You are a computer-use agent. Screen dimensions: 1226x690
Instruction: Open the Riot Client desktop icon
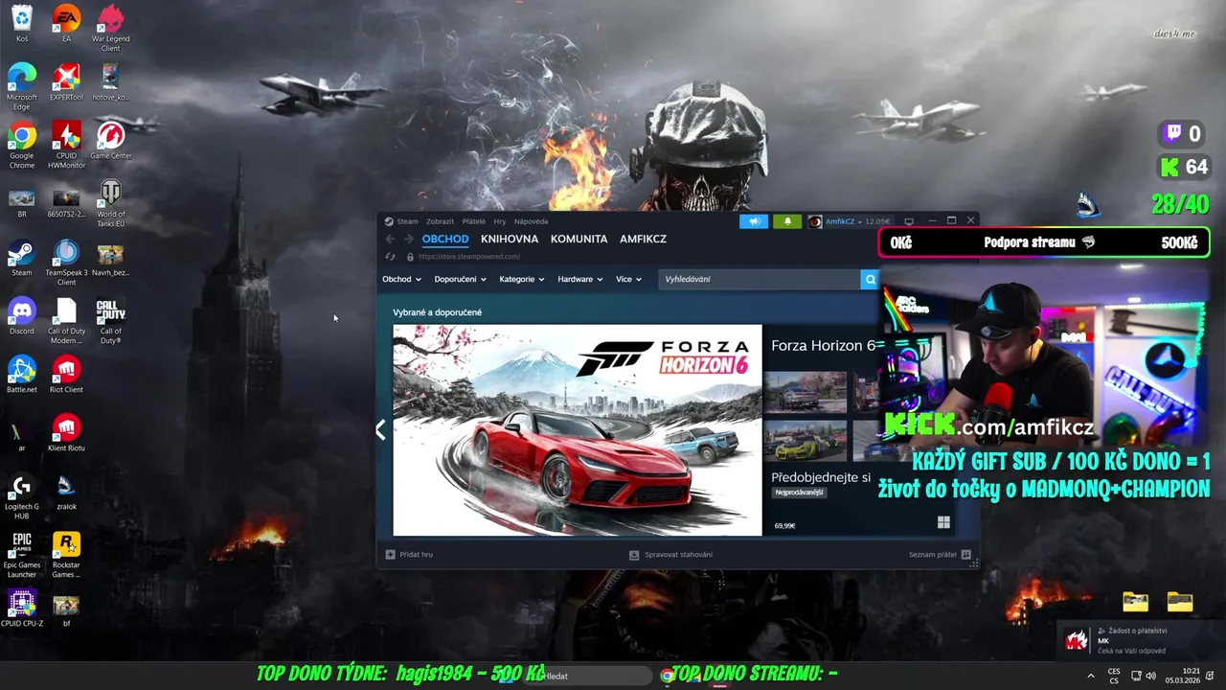(66, 375)
